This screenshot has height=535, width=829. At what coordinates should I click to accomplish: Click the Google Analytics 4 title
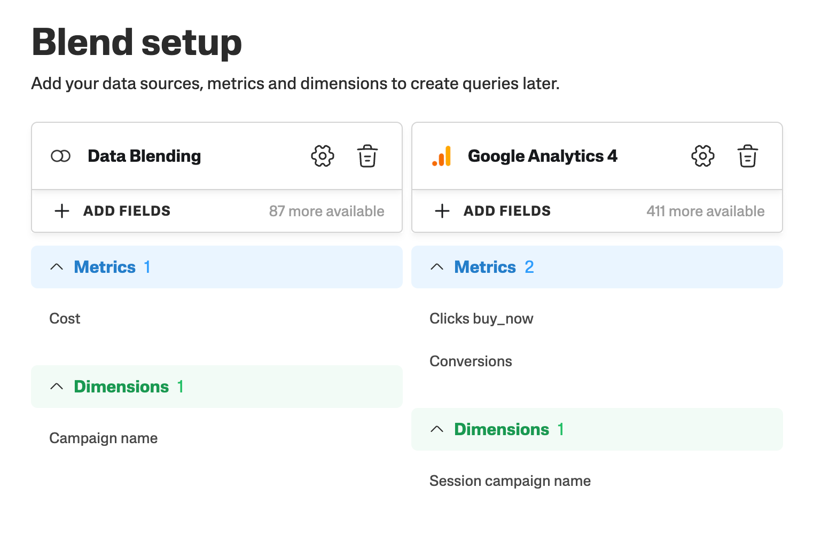point(542,156)
